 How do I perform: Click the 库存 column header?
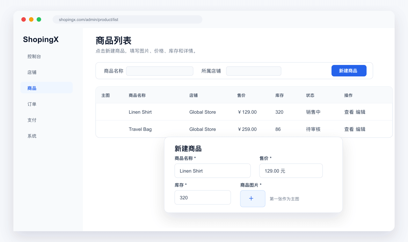pyautogui.click(x=280, y=95)
